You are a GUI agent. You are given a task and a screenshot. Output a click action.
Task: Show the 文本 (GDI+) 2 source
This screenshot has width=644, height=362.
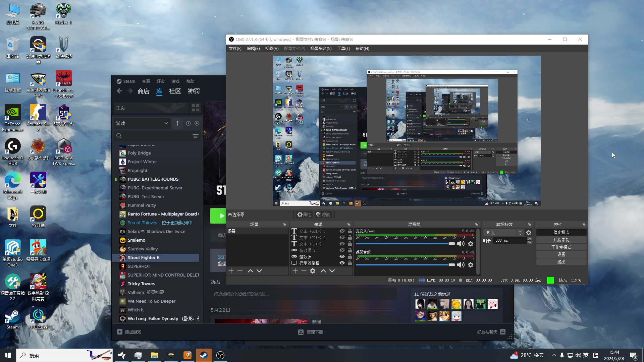(x=342, y=237)
